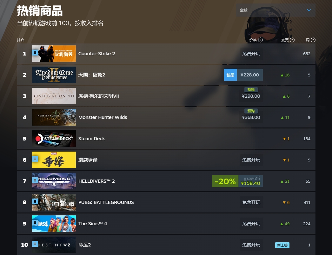332x255 pixels.
Task: Click the -20% discount badge for HELLDIVERS 2
Action: tap(225, 181)
